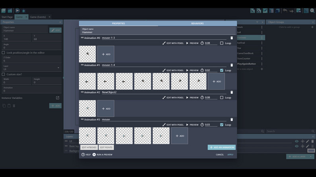Open the three-dot menu for PlayAgainButton
Viewport: 316px width, 177px height.
tap(262, 64)
